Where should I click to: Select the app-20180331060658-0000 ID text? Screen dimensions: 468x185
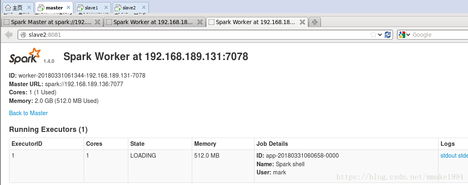pos(298,156)
